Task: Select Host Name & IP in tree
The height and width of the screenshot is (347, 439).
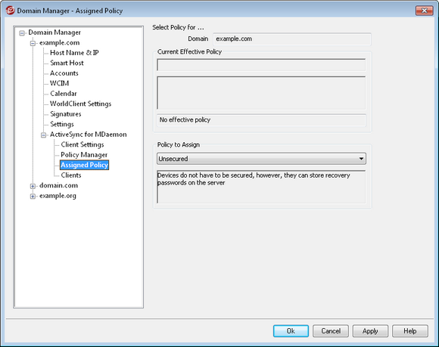Action: tap(74, 53)
